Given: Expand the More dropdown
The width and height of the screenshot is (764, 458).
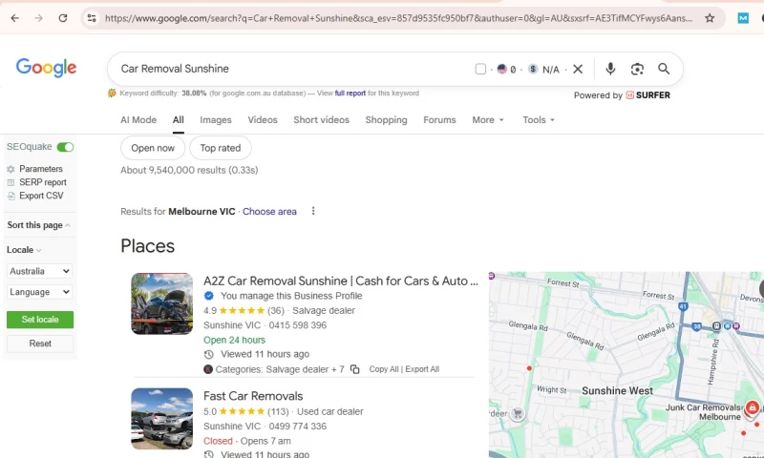Looking at the screenshot, I should pyautogui.click(x=488, y=120).
